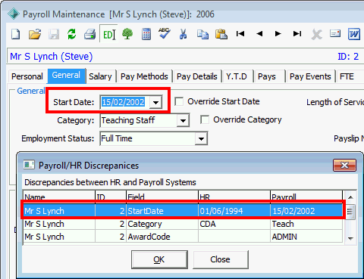Image resolution: width=364 pixels, height=279 pixels.
Task: Tick the Override Category checkbox
Action: pos(205,119)
